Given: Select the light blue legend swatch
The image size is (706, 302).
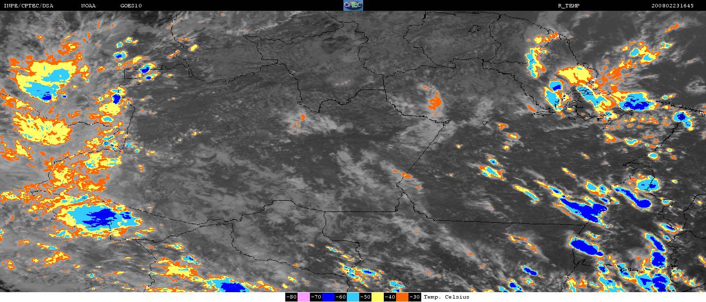Looking at the screenshot, I should click(x=353, y=297).
